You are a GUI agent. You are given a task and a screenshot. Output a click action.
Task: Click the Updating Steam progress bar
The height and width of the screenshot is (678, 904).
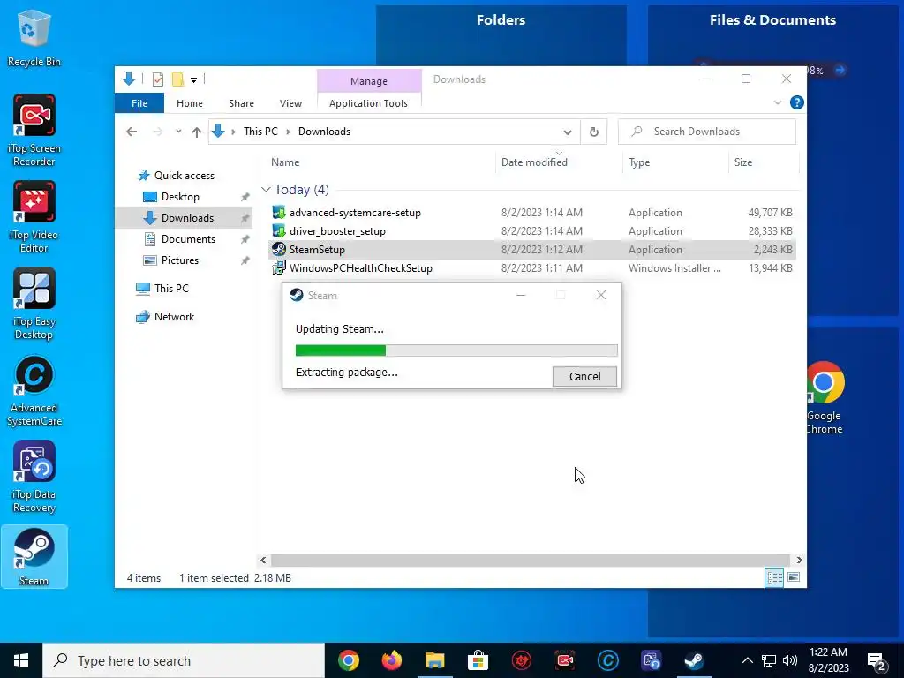(x=456, y=350)
